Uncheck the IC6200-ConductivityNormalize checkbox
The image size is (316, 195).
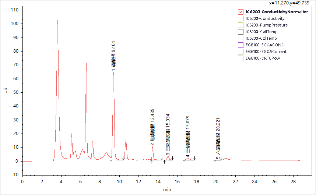241,12
